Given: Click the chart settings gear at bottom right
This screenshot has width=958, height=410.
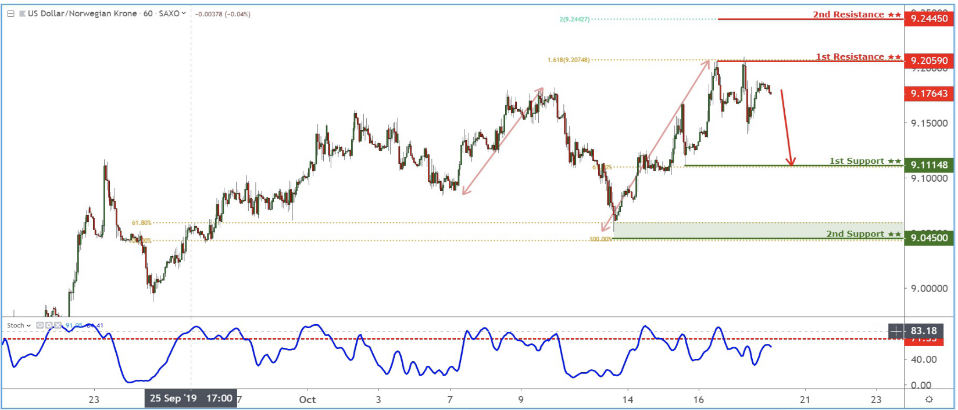Looking at the screenshot, I should point(929,400).
